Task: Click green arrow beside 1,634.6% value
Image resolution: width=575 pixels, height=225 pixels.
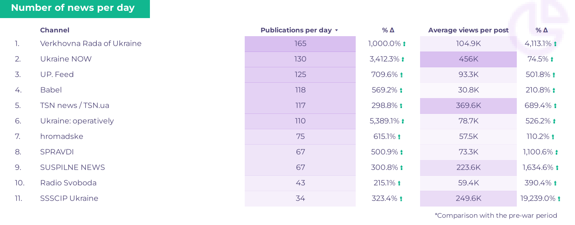Action: pyautogui.click(x=557, y=168)
